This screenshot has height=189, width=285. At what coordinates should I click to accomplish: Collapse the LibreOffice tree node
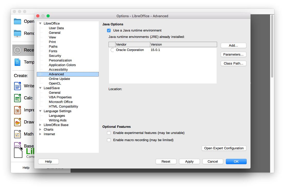40,23
